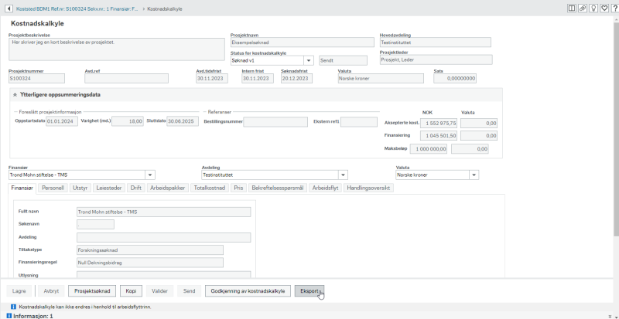Click the Sats field

[455, 79]
